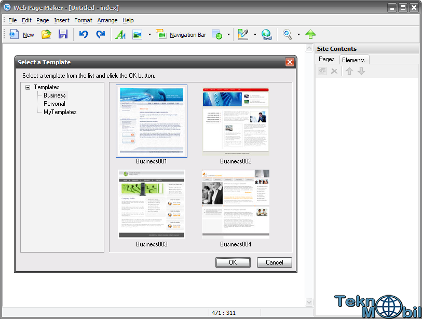The width and height of the screenshot is (422, 319).
Task: Click the green up arrow publish icon
Action: click(x=310, y=34)
